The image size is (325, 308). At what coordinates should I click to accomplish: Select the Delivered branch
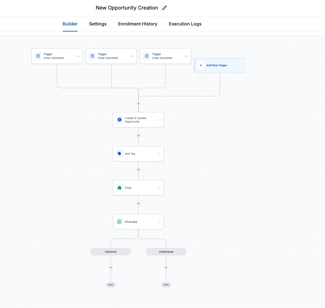tap(111, 252)
